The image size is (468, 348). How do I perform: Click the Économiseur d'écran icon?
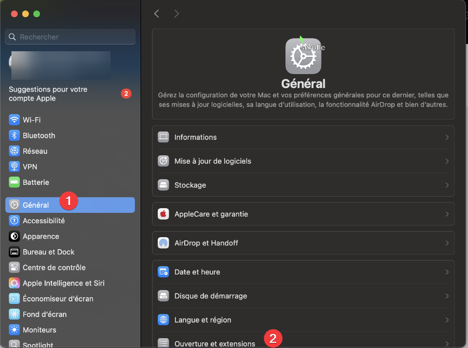coord(14,298)
